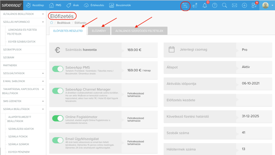
Task: Click Előfizetés kezdete row label
Action: tap(181, 100)
